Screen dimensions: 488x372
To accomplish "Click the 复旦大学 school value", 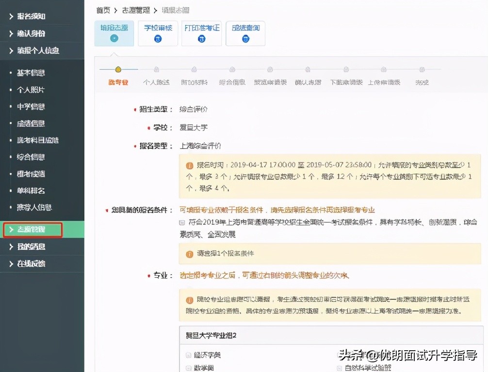I will click(x=193, y=127).
